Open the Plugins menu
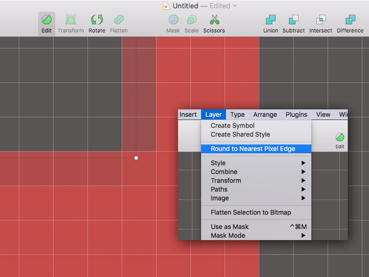The height and width of the screenshot is (277, 369). (296, 114)
